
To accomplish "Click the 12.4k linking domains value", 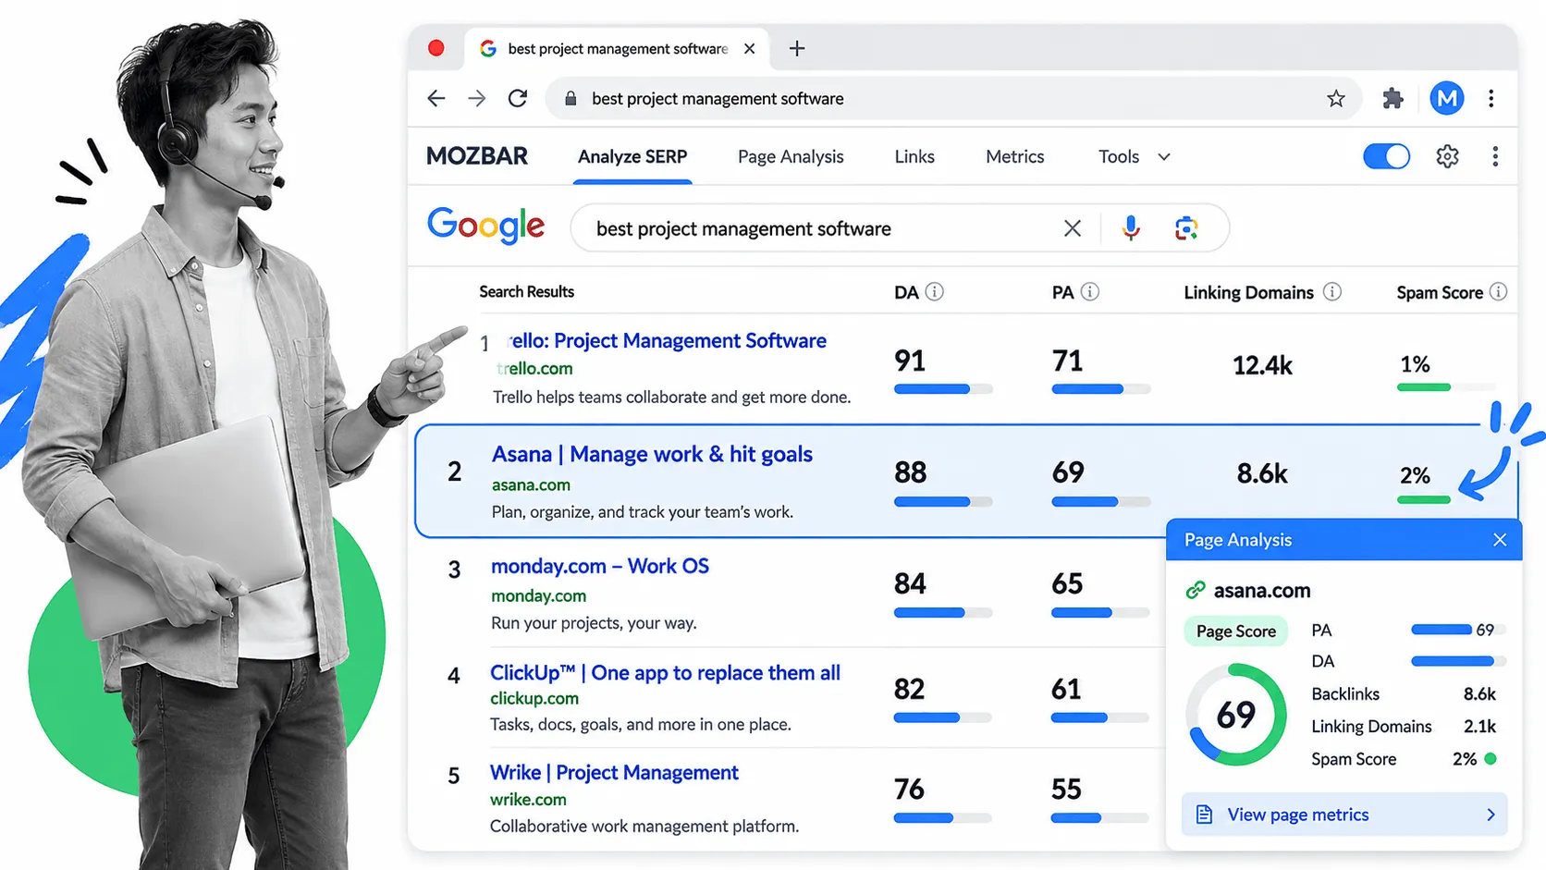I will (x=1262, y=365).
